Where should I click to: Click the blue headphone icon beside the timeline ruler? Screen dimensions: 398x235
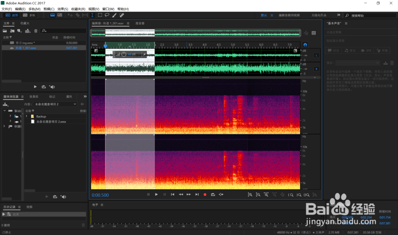point(305,45)
